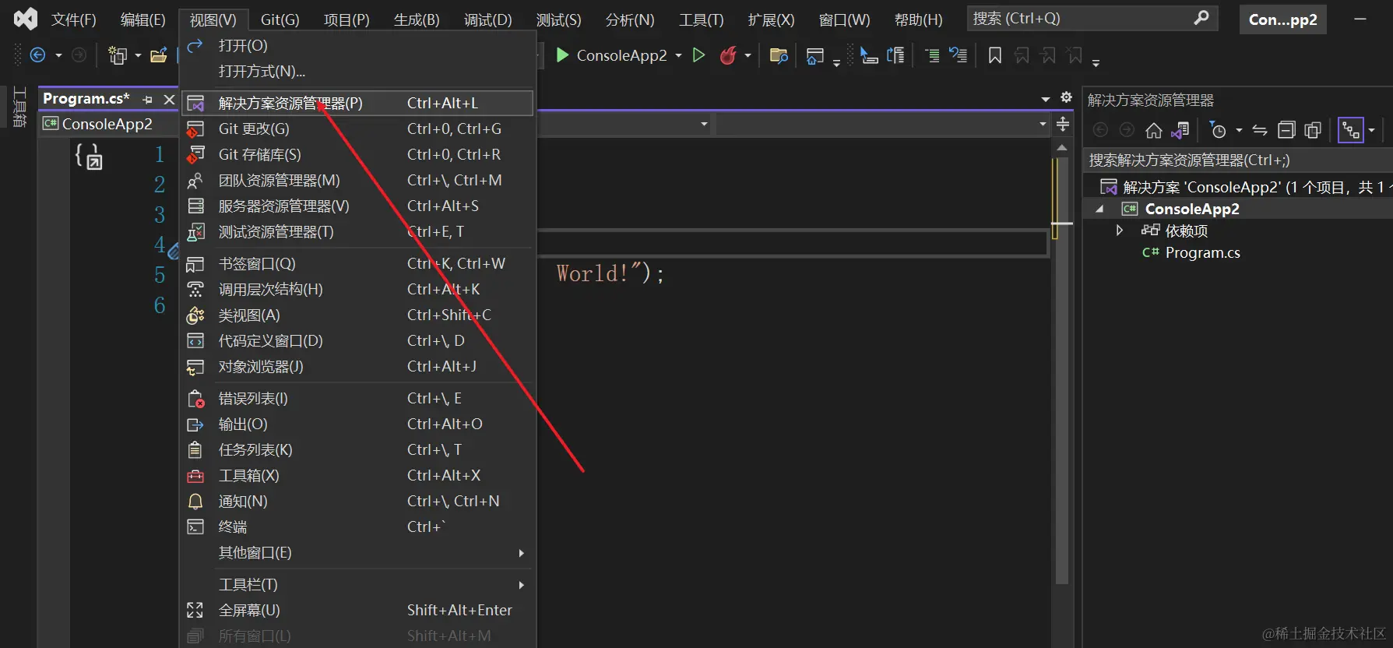The image size is (1393, 648).
Task: Click the uncomment lines toolbar icon
Action: click(x=958, y=55)
